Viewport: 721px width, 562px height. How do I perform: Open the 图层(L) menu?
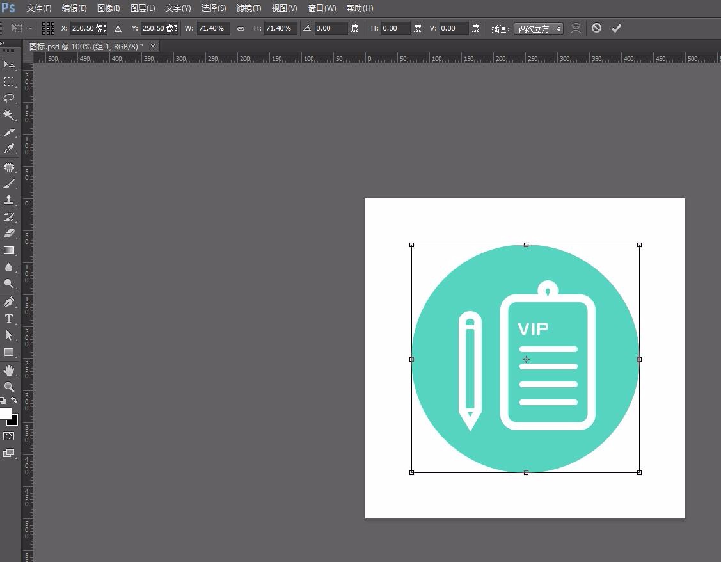click(143, 8)
